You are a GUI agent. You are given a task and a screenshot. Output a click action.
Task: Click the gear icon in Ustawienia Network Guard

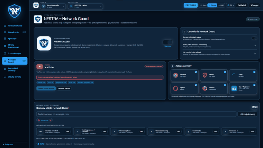click(x=184, y=31)
